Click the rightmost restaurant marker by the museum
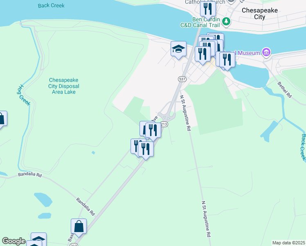The image size is (306, 246). pyautogui.click(x=227, y=60)
